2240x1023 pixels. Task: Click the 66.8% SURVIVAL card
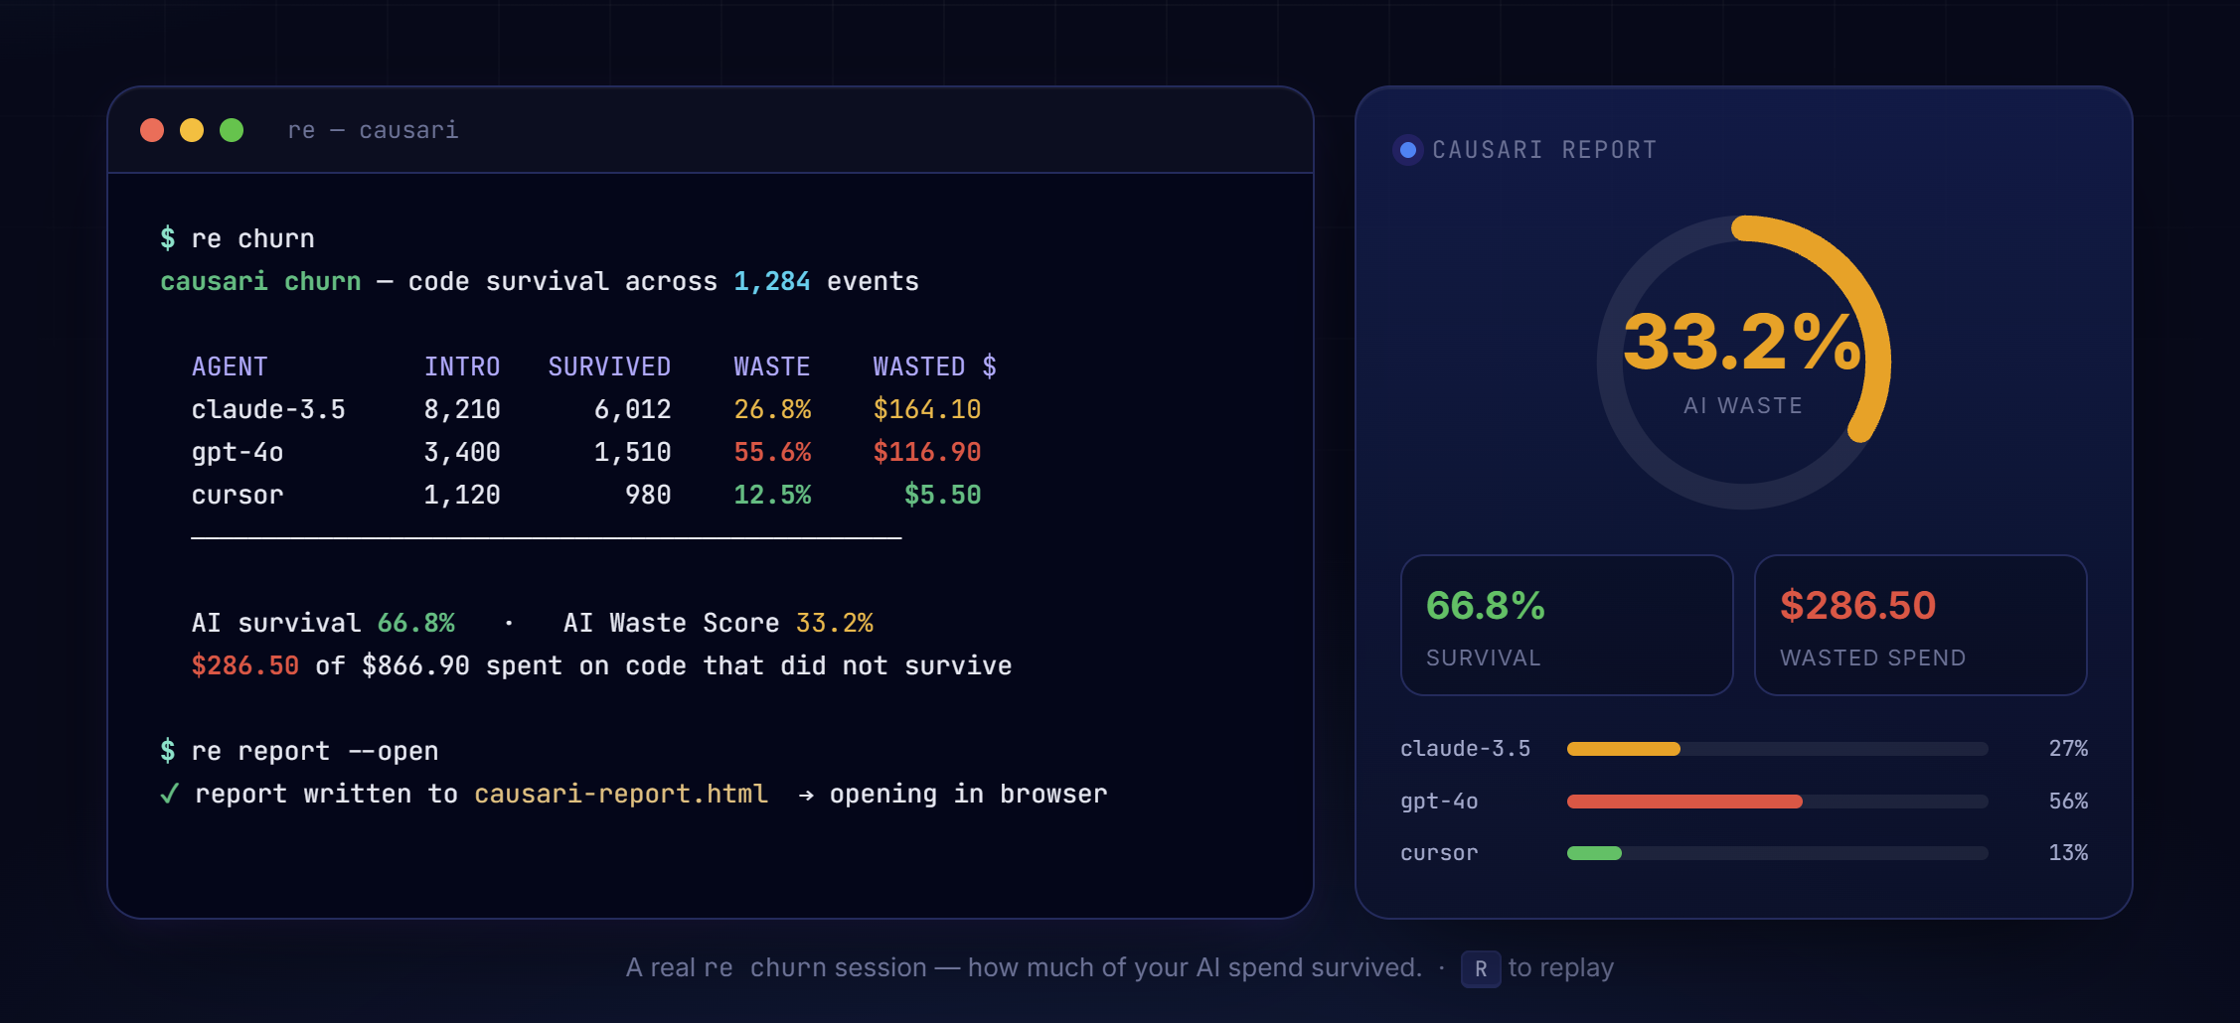(1566, 625)
